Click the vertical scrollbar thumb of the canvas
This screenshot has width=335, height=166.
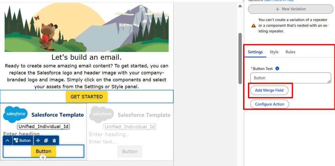240,59
